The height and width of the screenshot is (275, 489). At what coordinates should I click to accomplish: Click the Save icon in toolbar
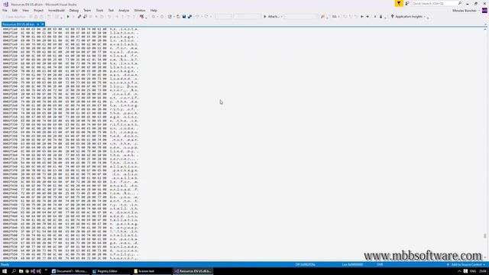pyautogui.click(x=184, y=17)
